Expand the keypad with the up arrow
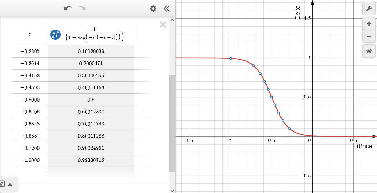The image size is (377, 193). pyautogui.click(x=10, y=184)
